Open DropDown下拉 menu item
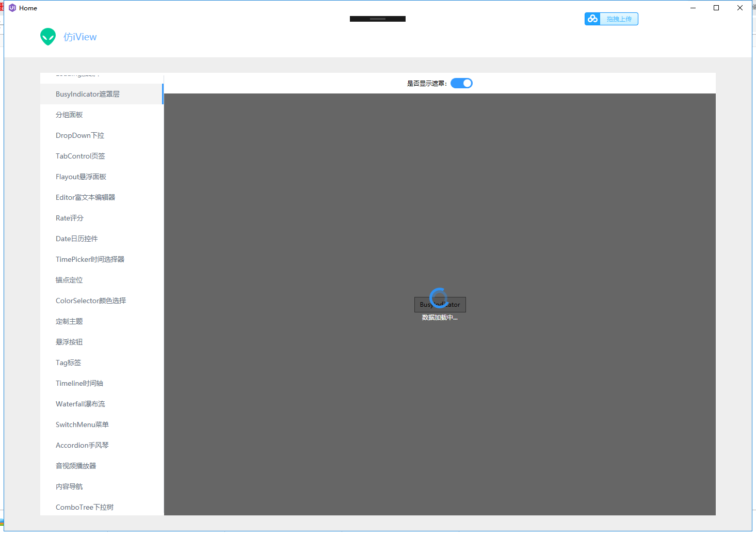Screen dimensions: 756x535 click(102, 135)
